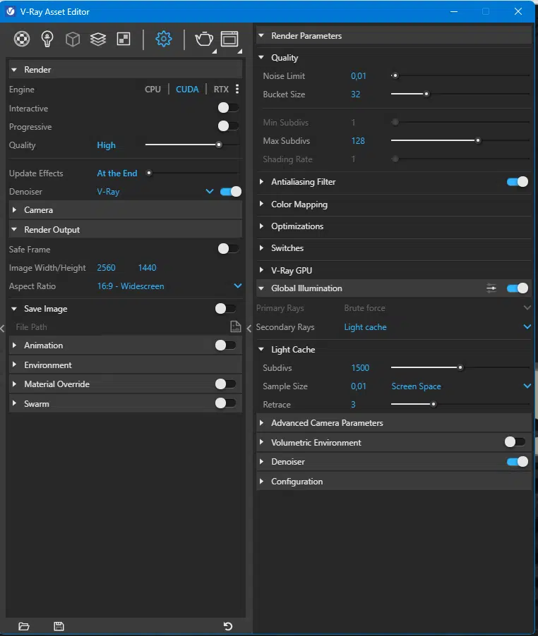The width and height of the screenshot is (538, 636).
Task: Click the Image Width value 2560
Action: 106,268
